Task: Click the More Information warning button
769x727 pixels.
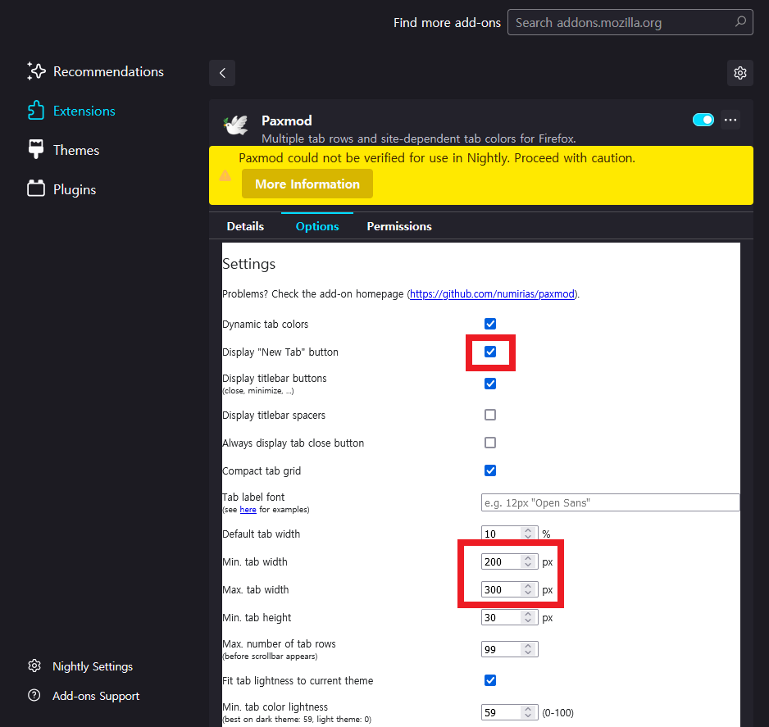Action: click(307, 184)
